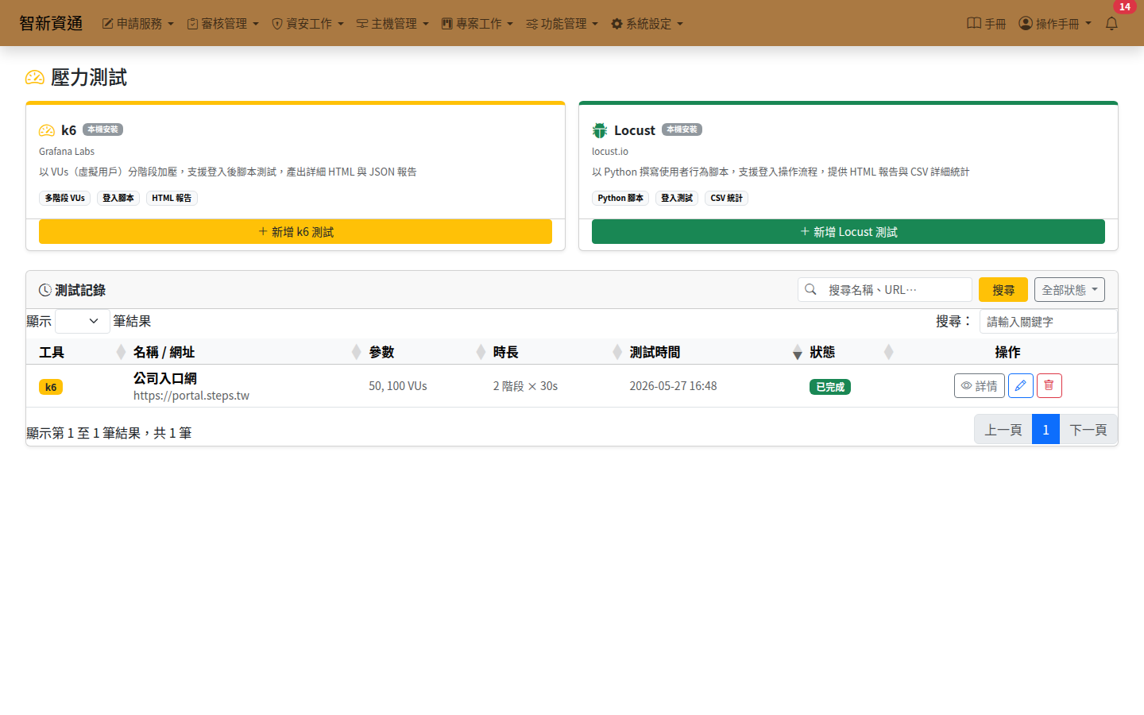Viewport: 1144px width, 715px height.
Task: Sort table by 參數 column
Action: coord(424,352)
